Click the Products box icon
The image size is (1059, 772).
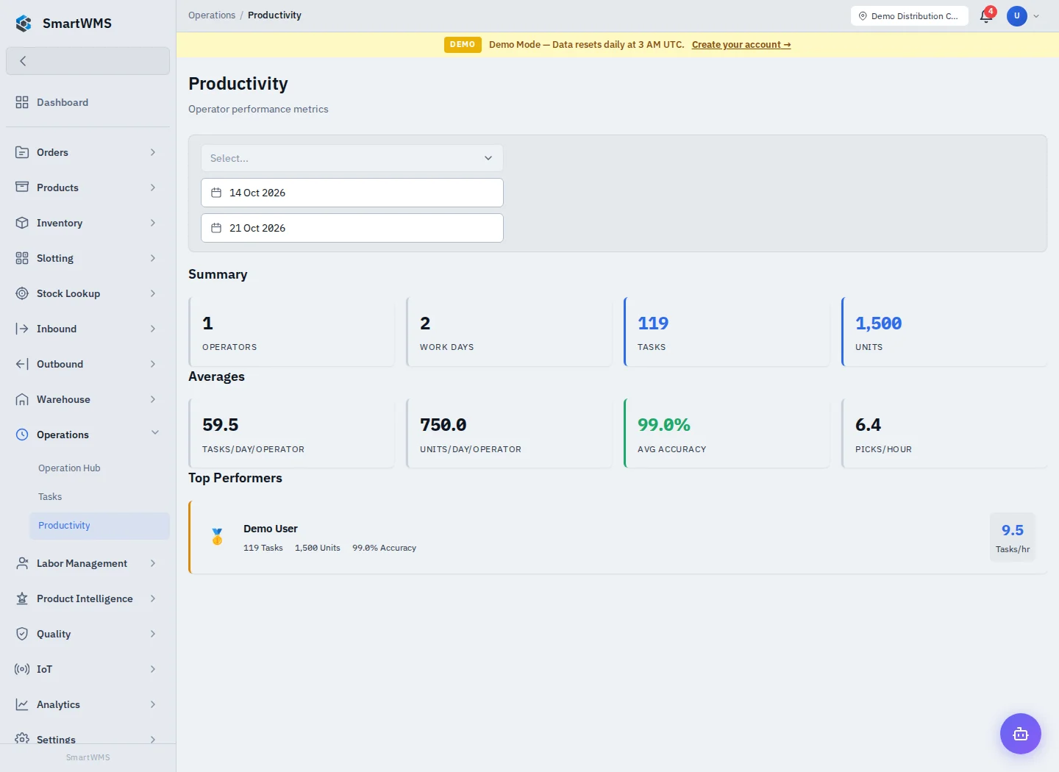click(22, 187)
